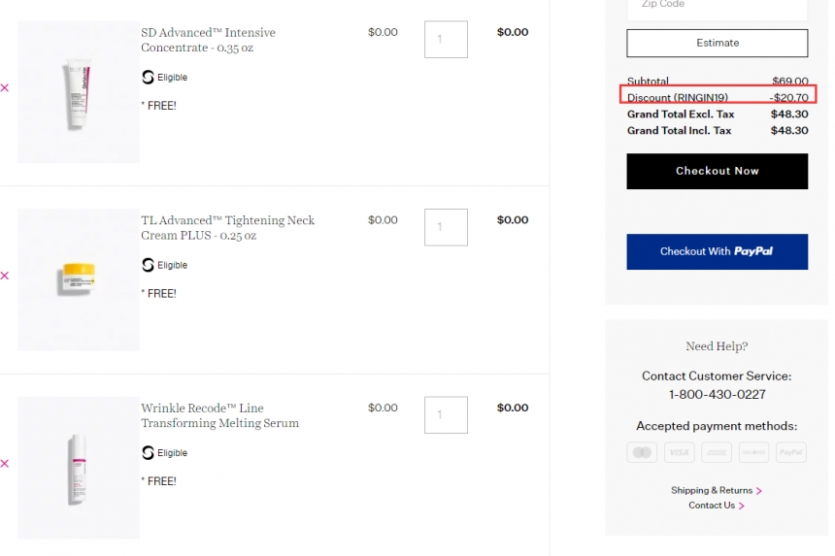
Task: Click Eligible icon under SD Advanced Concentrate
Action: tap(148, 78)
